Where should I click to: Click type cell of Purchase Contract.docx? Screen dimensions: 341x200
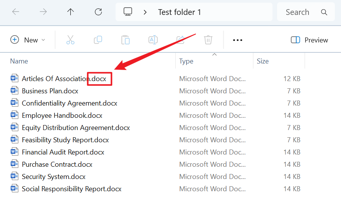[x=212, y=164]
